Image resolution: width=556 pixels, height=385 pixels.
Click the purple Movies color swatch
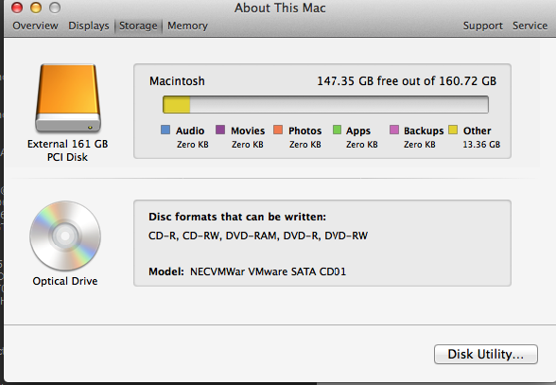pyautogui.click(x=220, y=130)
